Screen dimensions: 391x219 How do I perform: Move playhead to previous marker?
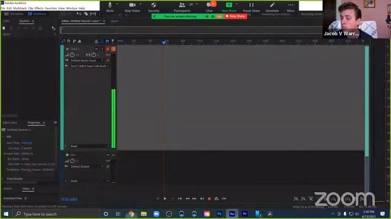[180, 199]
